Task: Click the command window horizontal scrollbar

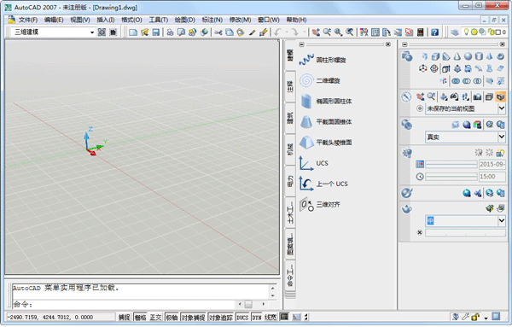Action: 252,304
